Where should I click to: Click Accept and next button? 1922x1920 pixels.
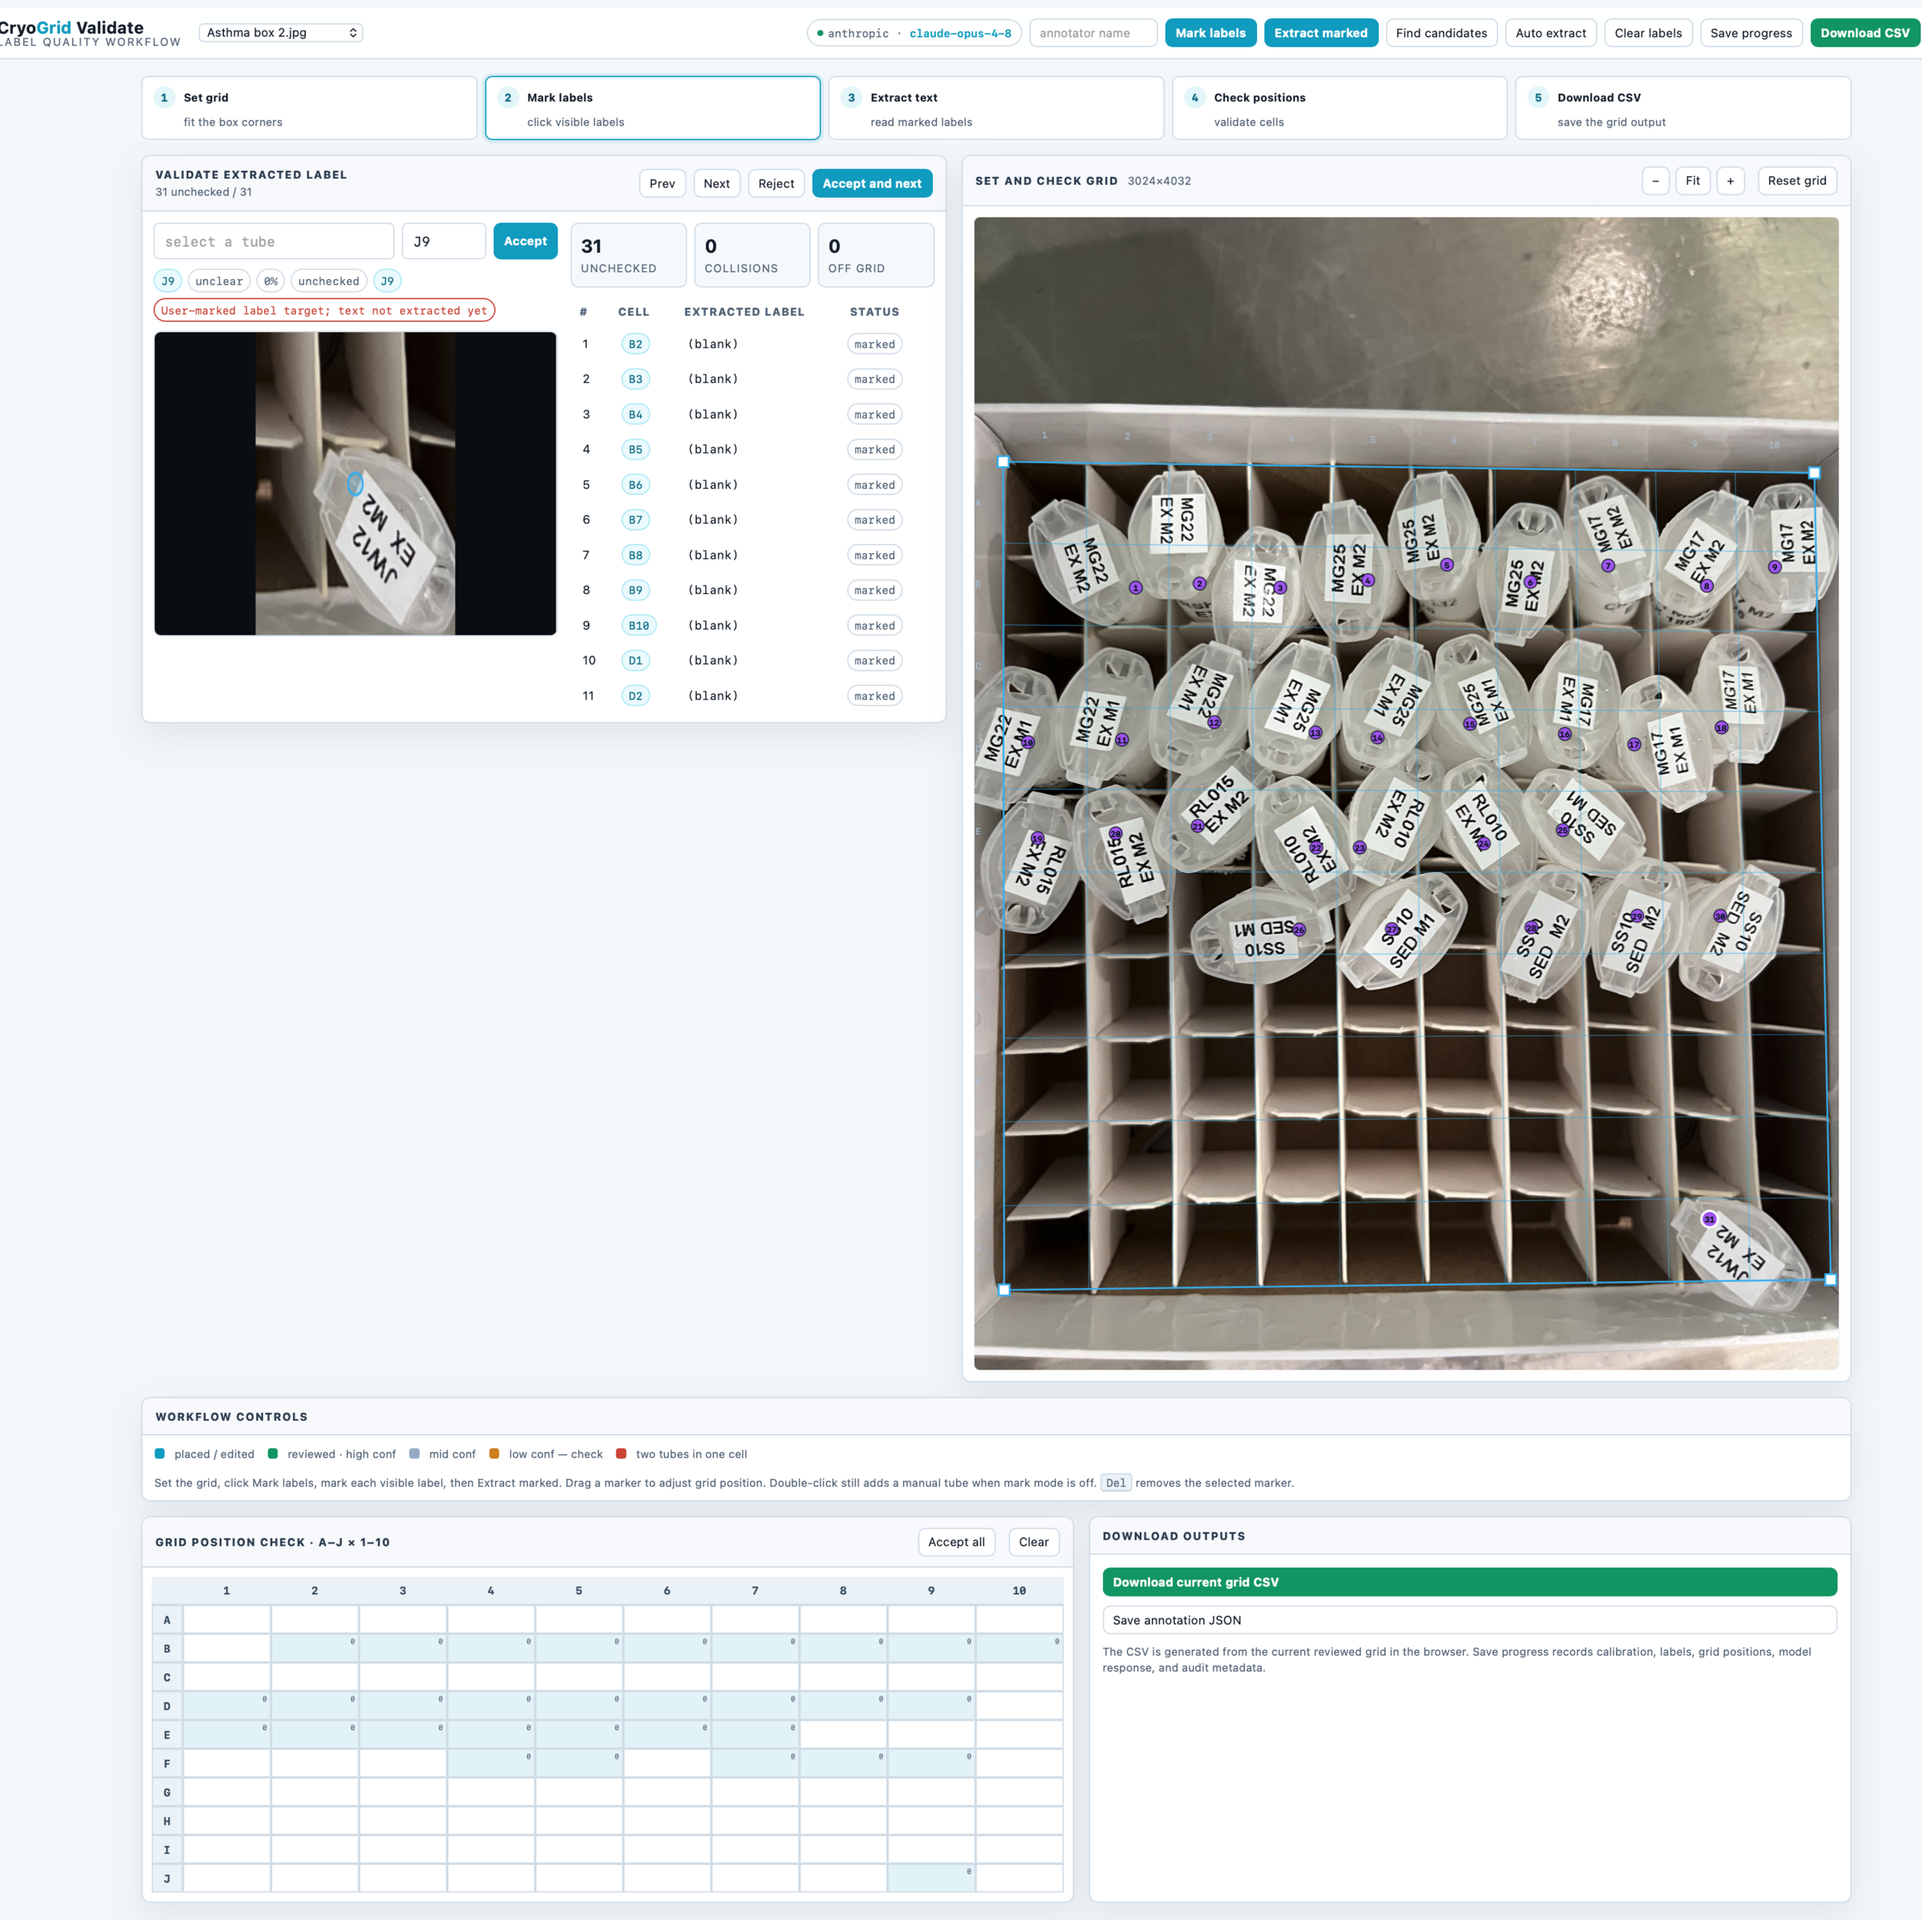tap(871, 183)
